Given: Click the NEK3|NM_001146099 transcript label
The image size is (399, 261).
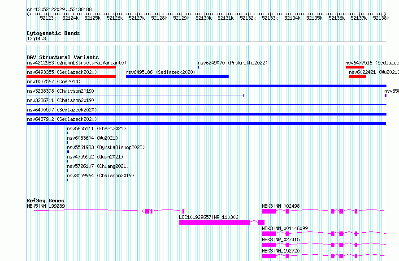Looking at the screenshot, I should (x=285, y=228).
